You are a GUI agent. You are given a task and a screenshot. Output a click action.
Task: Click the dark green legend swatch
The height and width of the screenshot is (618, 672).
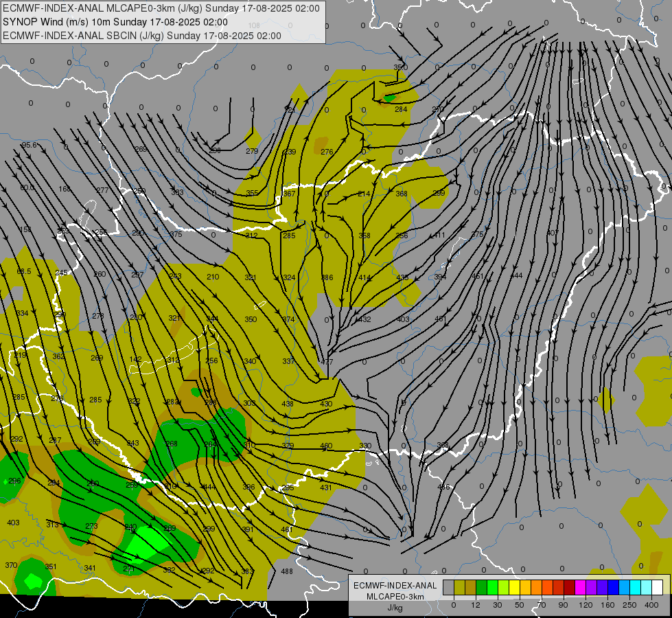point(482,587)
